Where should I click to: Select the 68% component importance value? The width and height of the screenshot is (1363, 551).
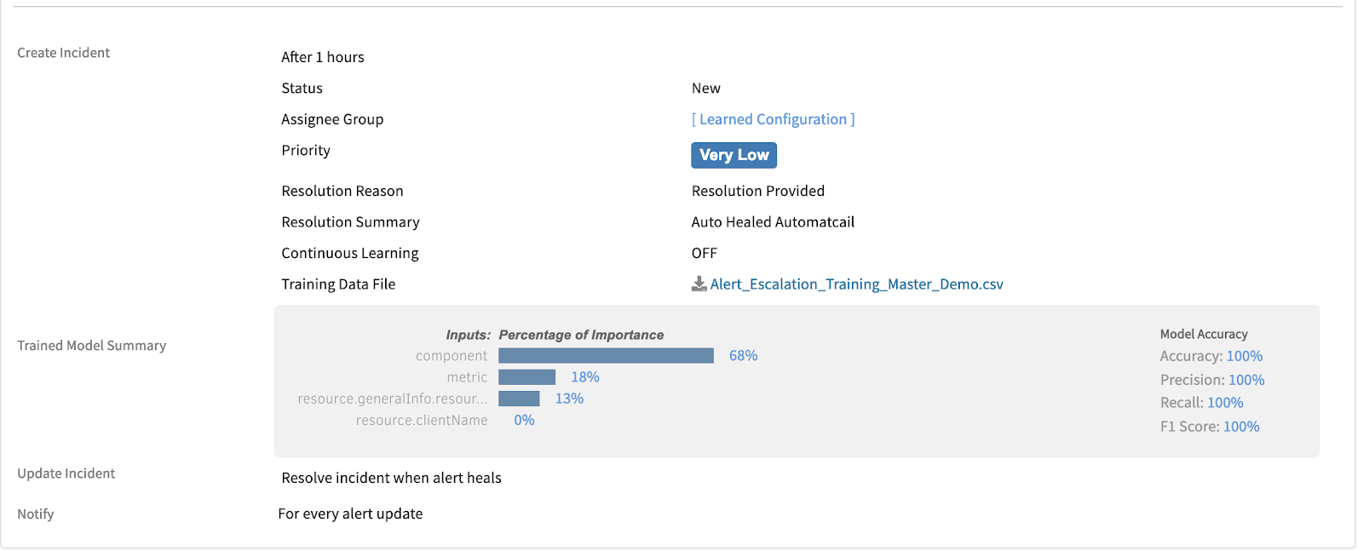743,356
